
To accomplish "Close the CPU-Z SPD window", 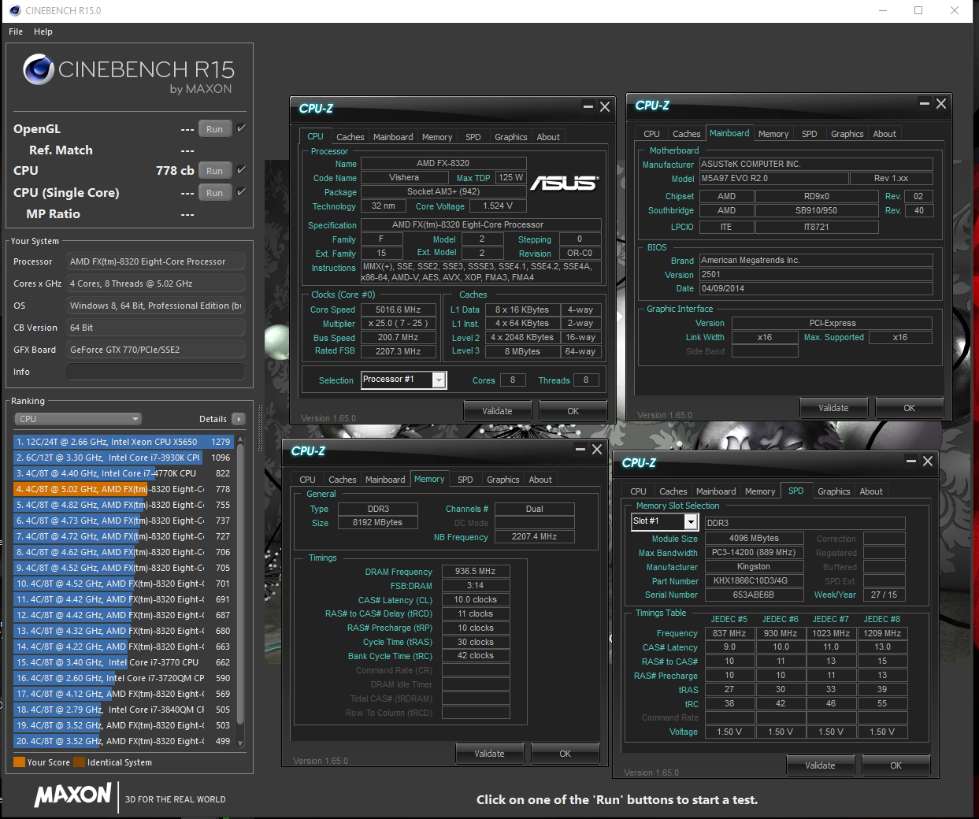I will point(928,461).
